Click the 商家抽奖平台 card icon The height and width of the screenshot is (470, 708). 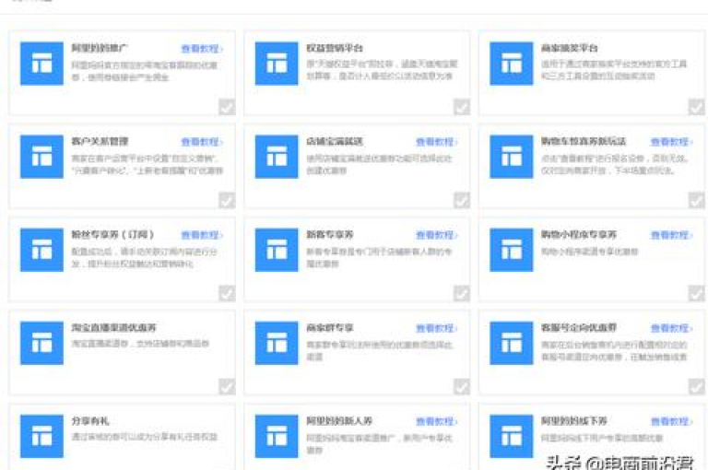pyautogui.click(x=511, y=64)
